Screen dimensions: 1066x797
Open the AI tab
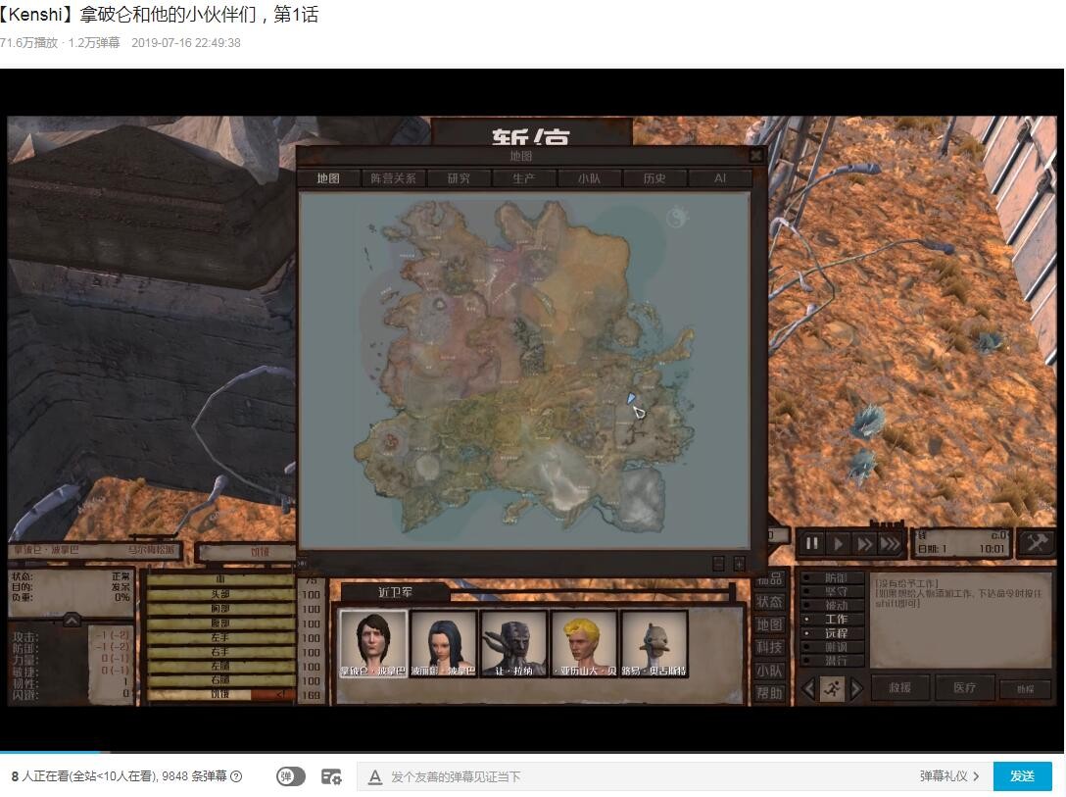pyautogui.click(x=720, y=178)
